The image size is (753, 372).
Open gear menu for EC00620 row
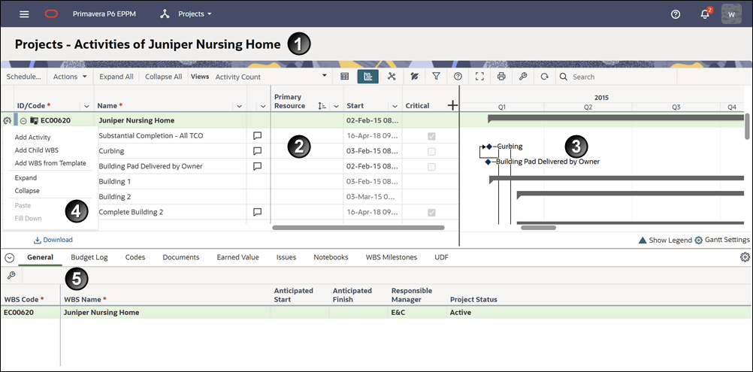(x=7, y=120)
